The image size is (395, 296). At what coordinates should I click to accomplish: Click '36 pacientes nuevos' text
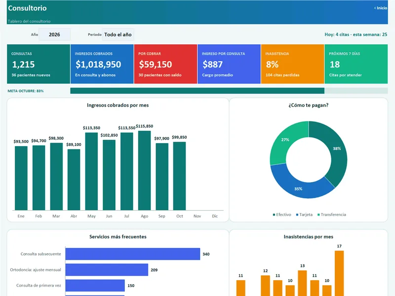[31, 75]
